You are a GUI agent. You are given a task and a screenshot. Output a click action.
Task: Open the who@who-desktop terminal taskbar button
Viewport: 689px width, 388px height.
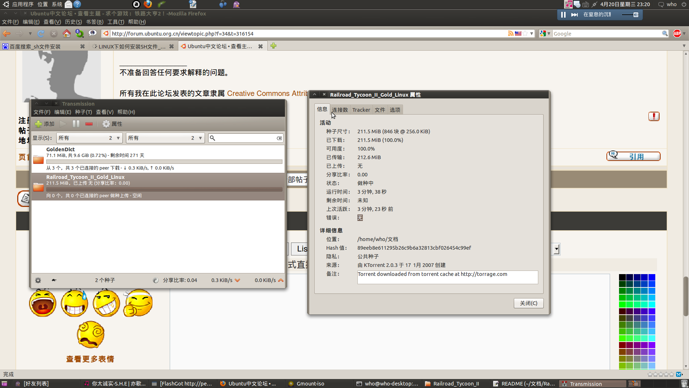coord(388,384)
